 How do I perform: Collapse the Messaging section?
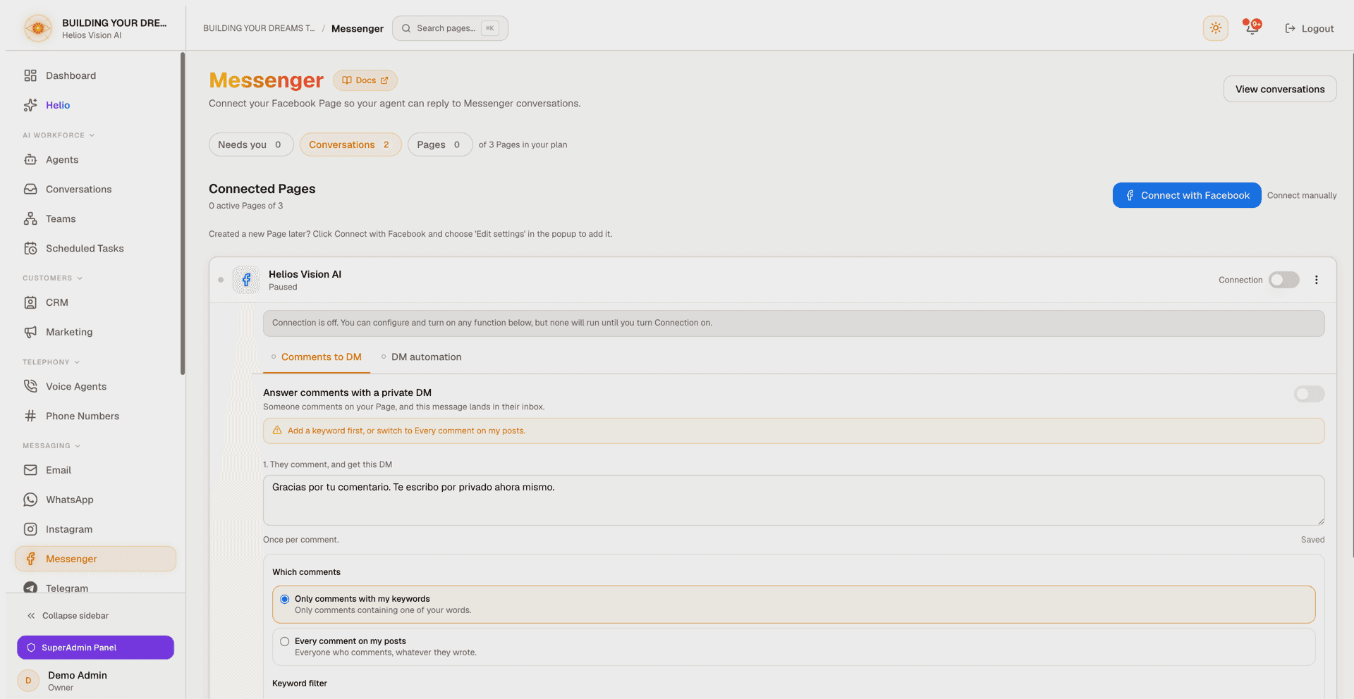click(x=51, y=446)
